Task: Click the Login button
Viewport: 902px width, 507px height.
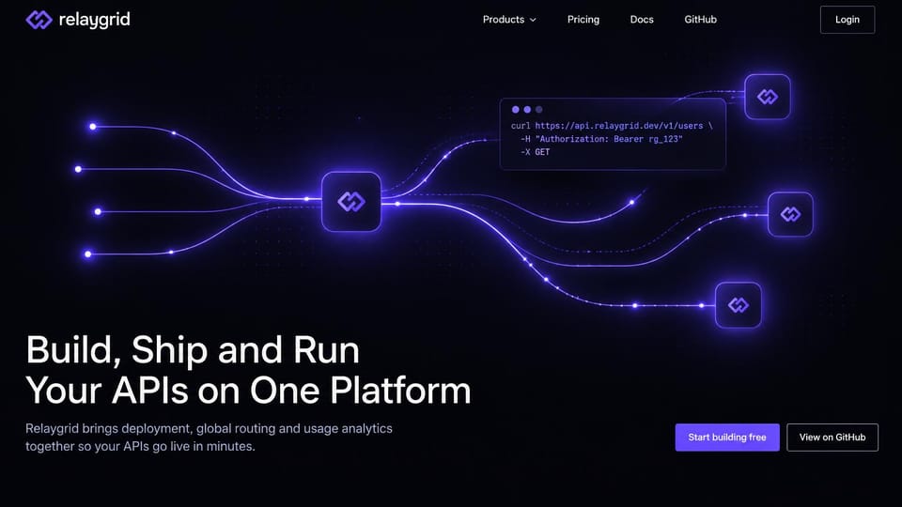Action: tap(847, 20)
